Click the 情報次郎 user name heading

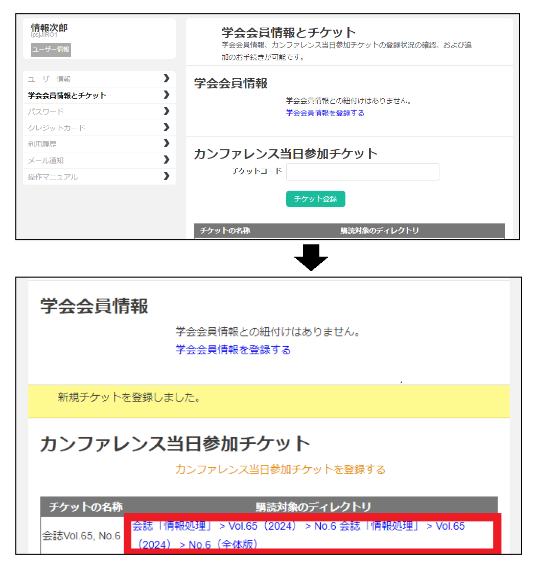[x=49, y=28]
